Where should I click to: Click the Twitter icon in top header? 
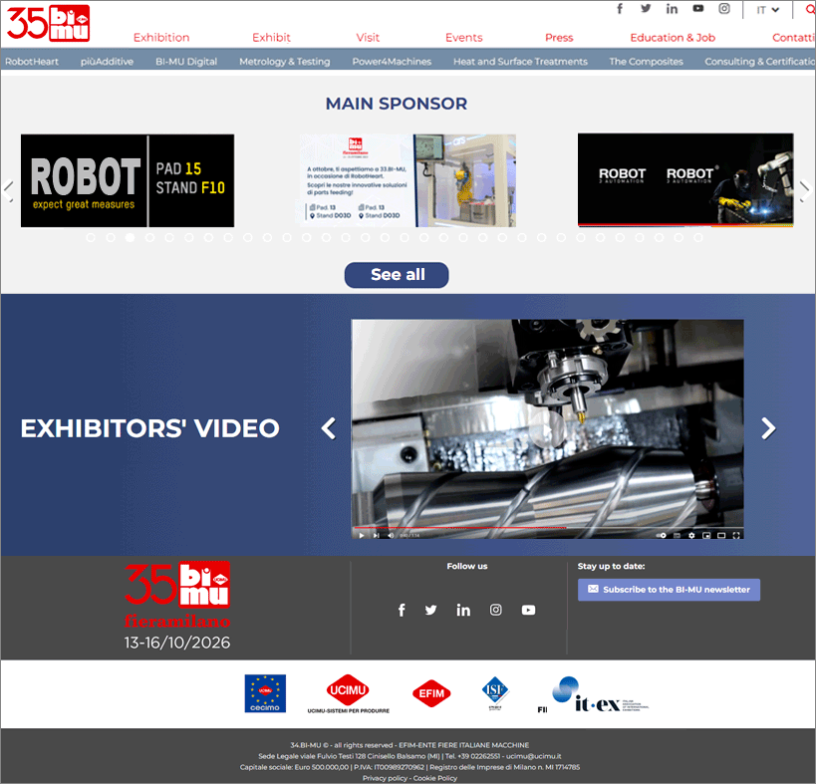click(646, 9)
